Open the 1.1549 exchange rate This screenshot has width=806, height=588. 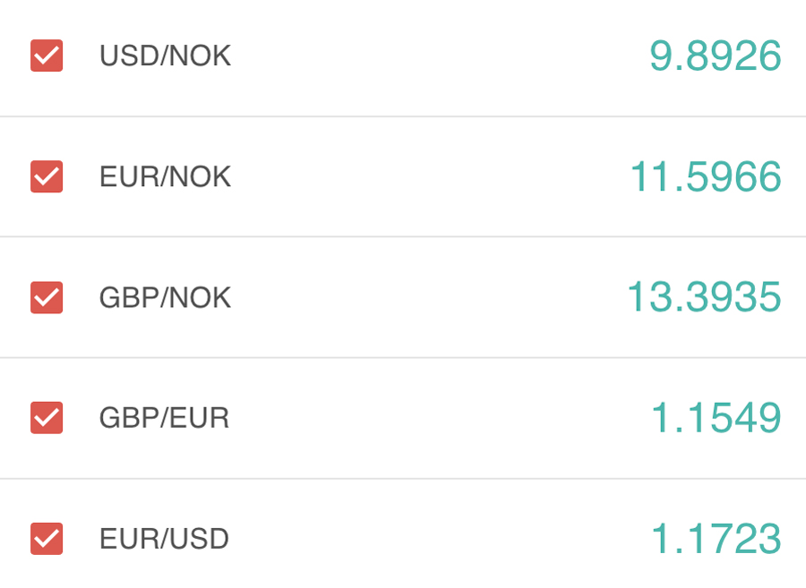(715, 418)
